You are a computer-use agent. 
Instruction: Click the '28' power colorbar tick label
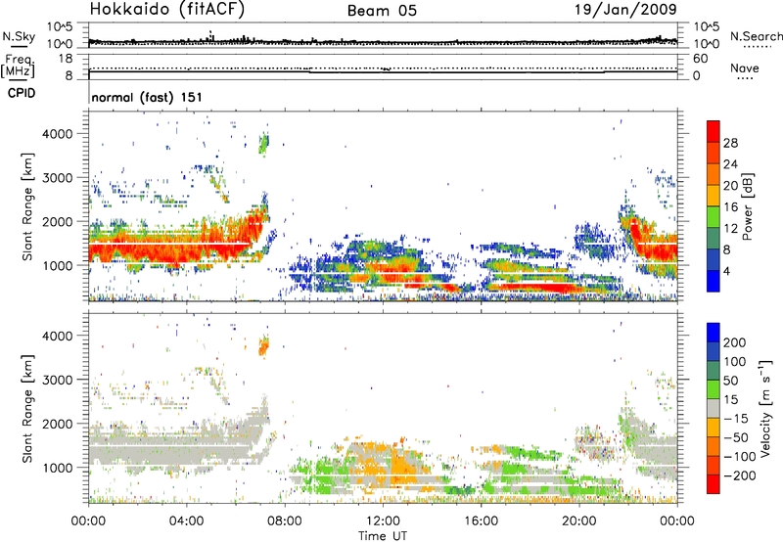730,143
